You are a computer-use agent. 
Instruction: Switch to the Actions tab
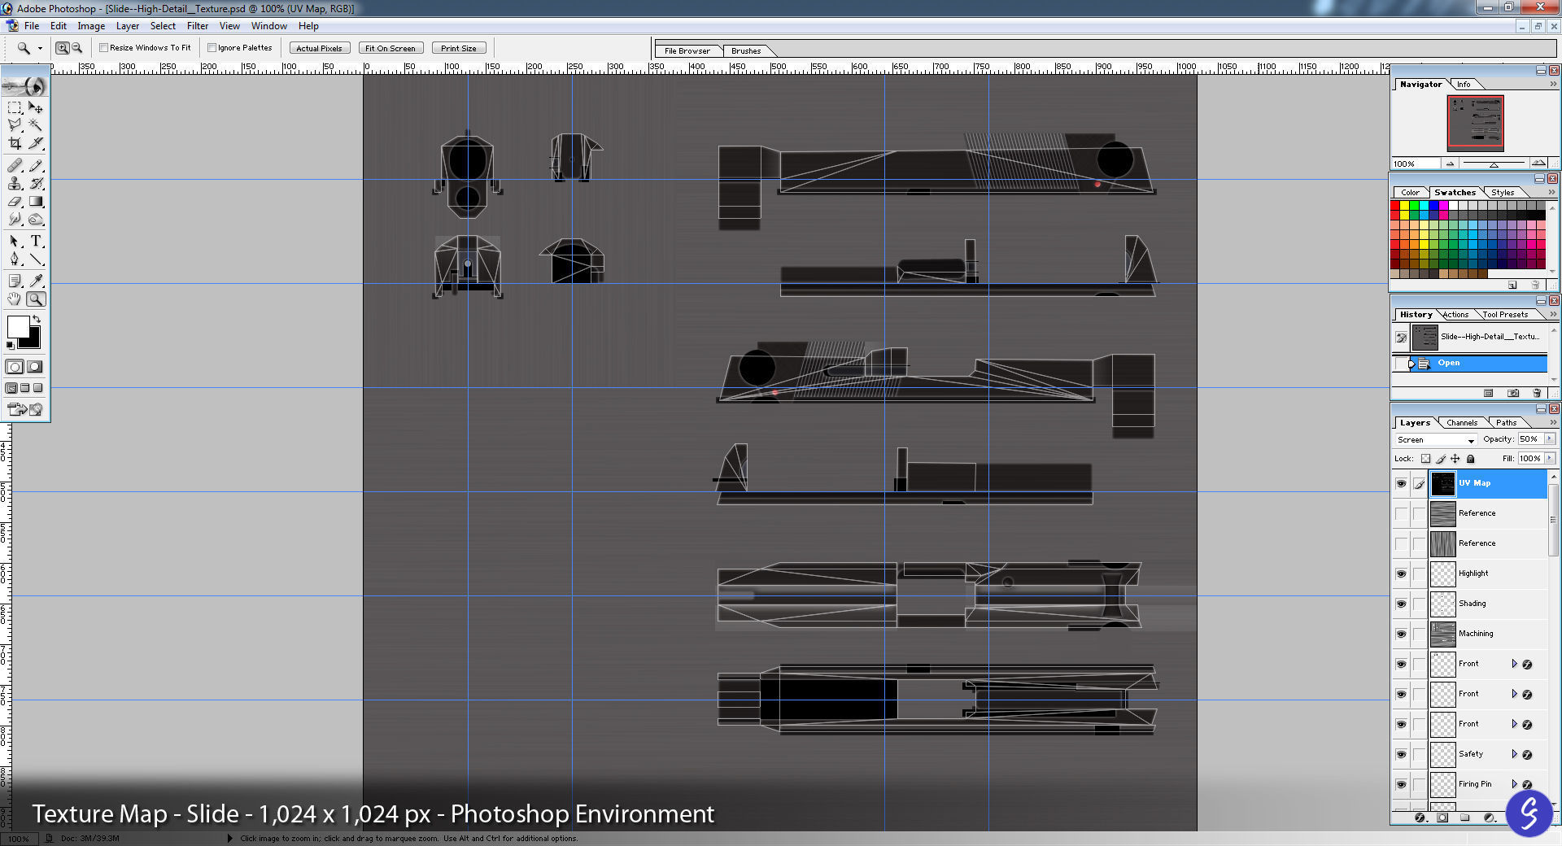pos(1455,315)
